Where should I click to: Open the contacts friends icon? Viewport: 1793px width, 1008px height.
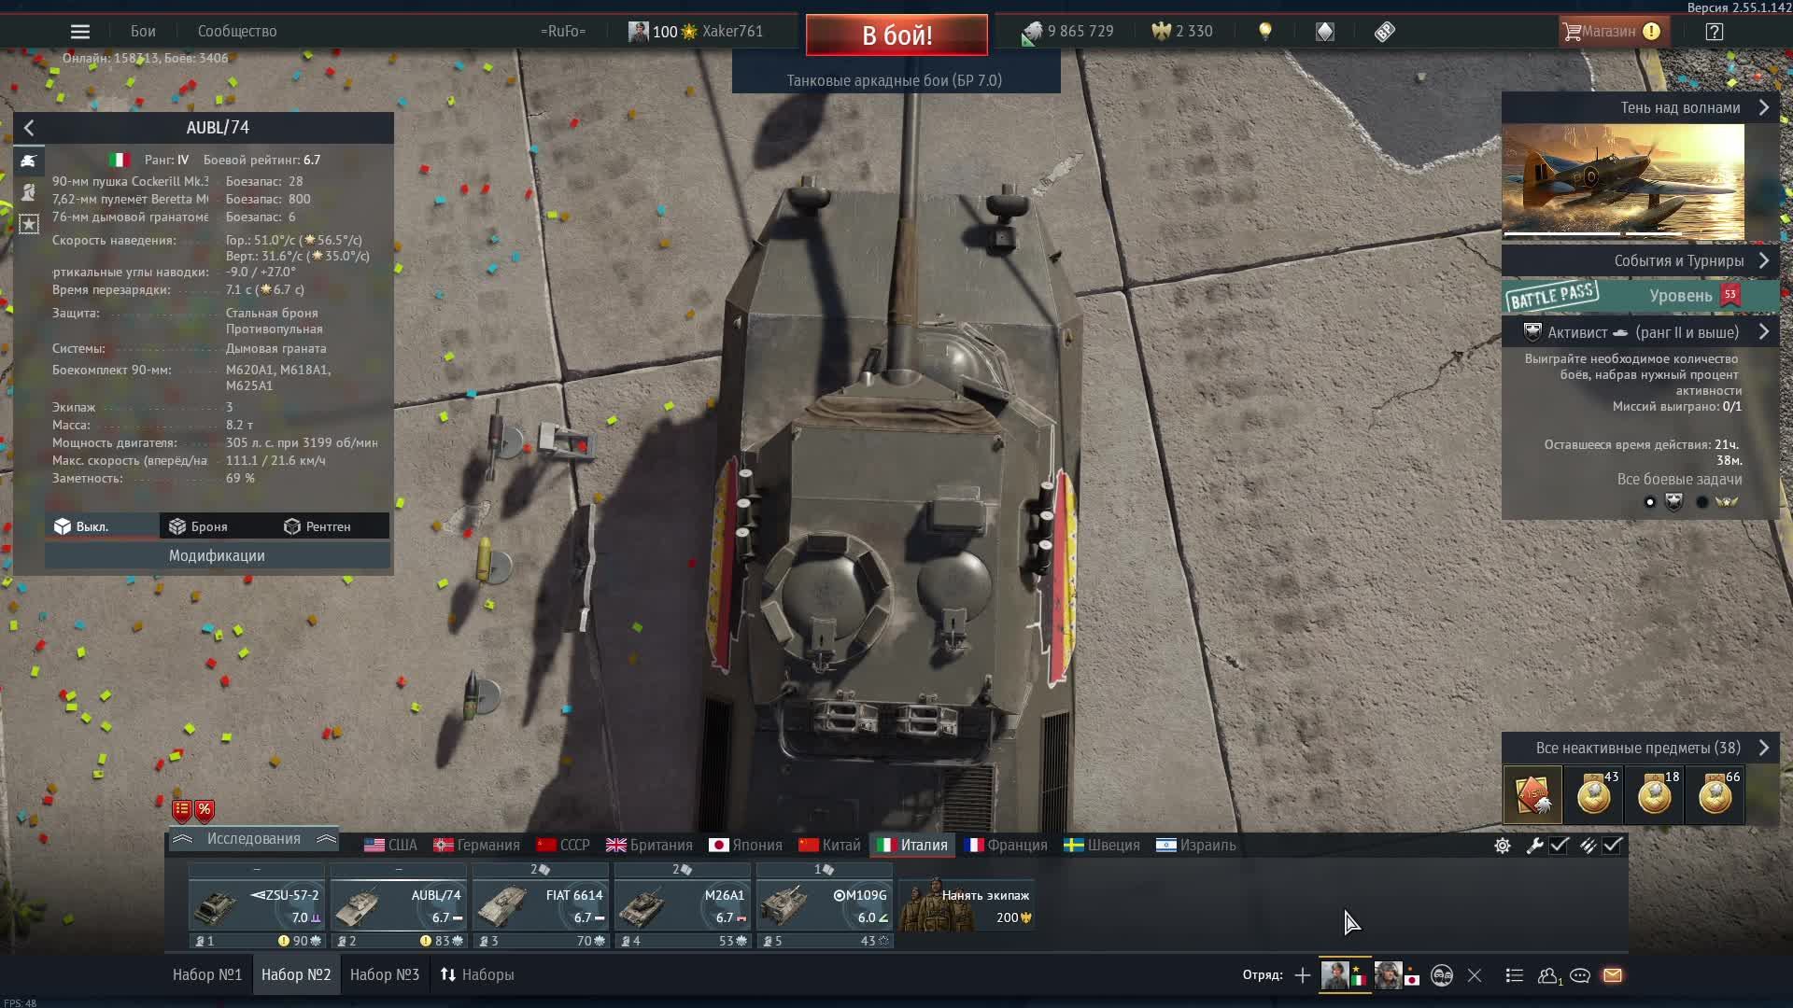point(1548,975)
